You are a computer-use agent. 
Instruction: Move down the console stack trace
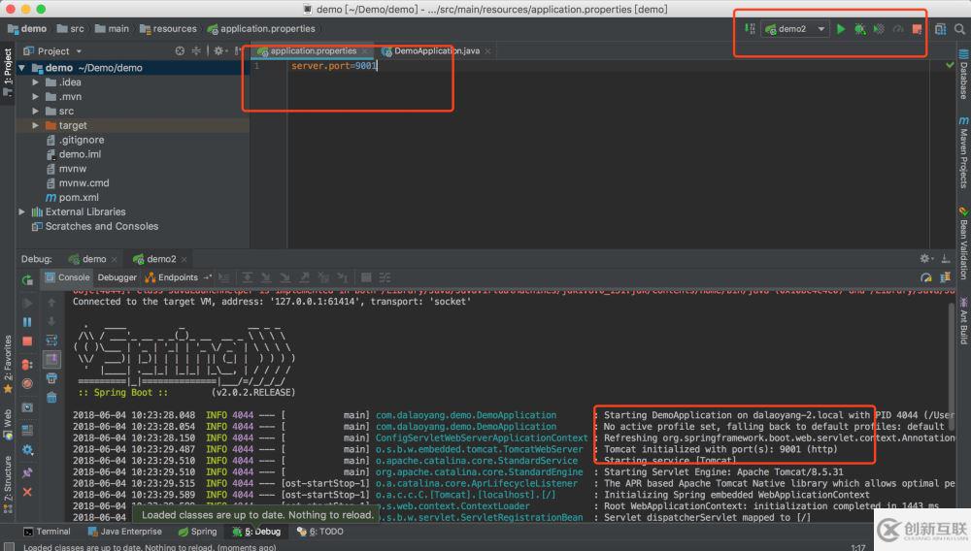point(51,321)
